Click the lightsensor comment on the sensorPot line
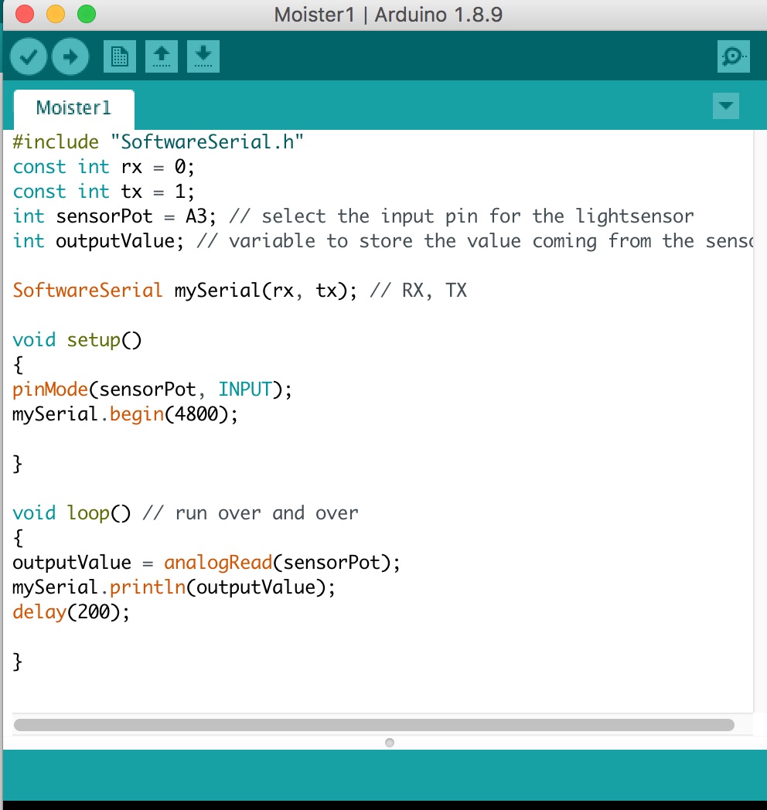767x810 pixels. point(461,216)
